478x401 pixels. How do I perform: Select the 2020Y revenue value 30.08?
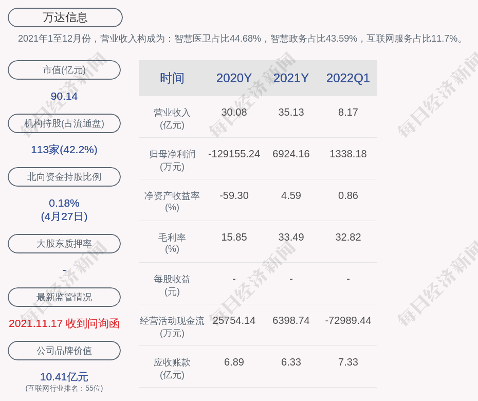234,112
